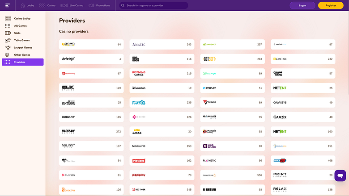
Task: Open Wild Sultan provider logo
Action: coord(209,146)
